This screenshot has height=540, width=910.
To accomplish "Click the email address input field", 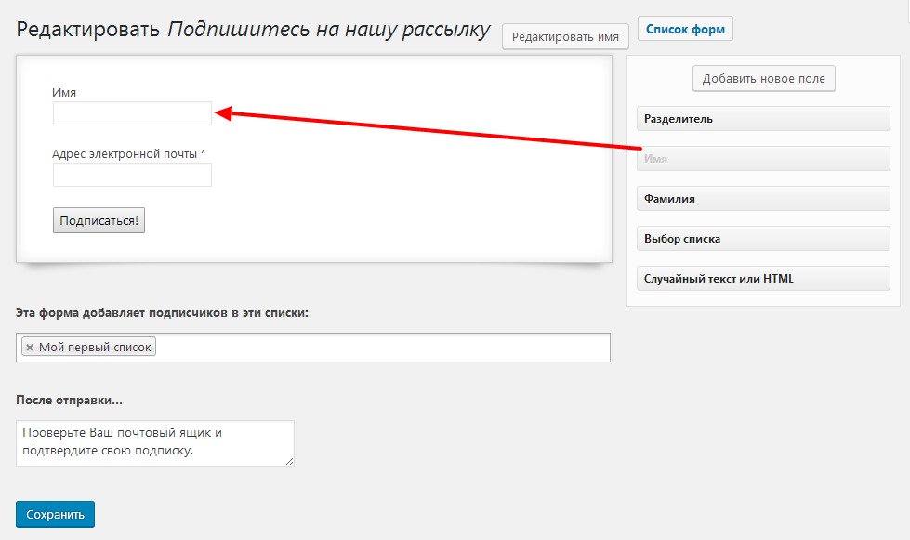I will point(132,175).
